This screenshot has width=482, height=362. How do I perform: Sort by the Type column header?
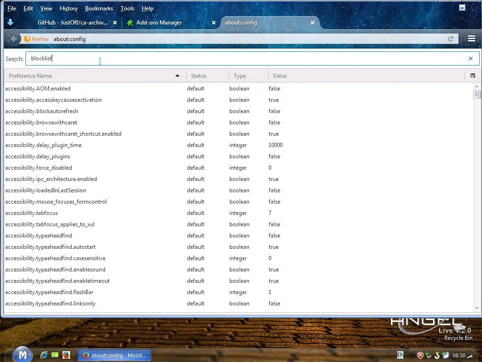248,76
